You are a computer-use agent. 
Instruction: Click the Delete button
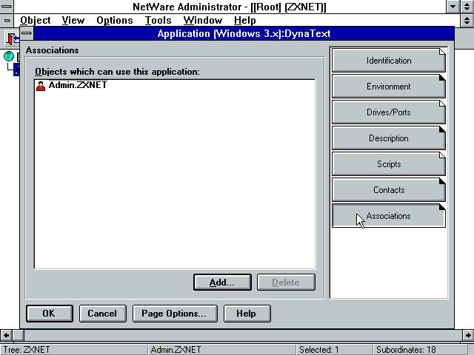click(x=286, y=283)
